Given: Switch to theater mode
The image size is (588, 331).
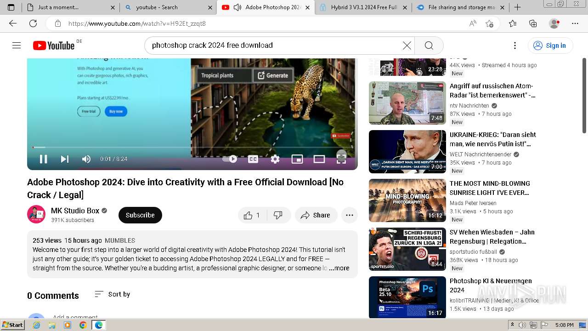Looking at the screenshot, I should tap(319, 159).
